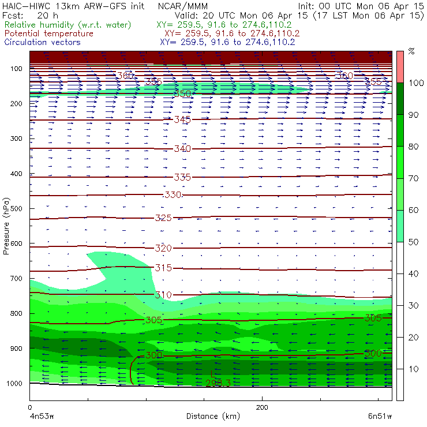Viewport: 427px width, 427px height.
Task: Click the '200' distance axis tick label
Action: [262, 407]
